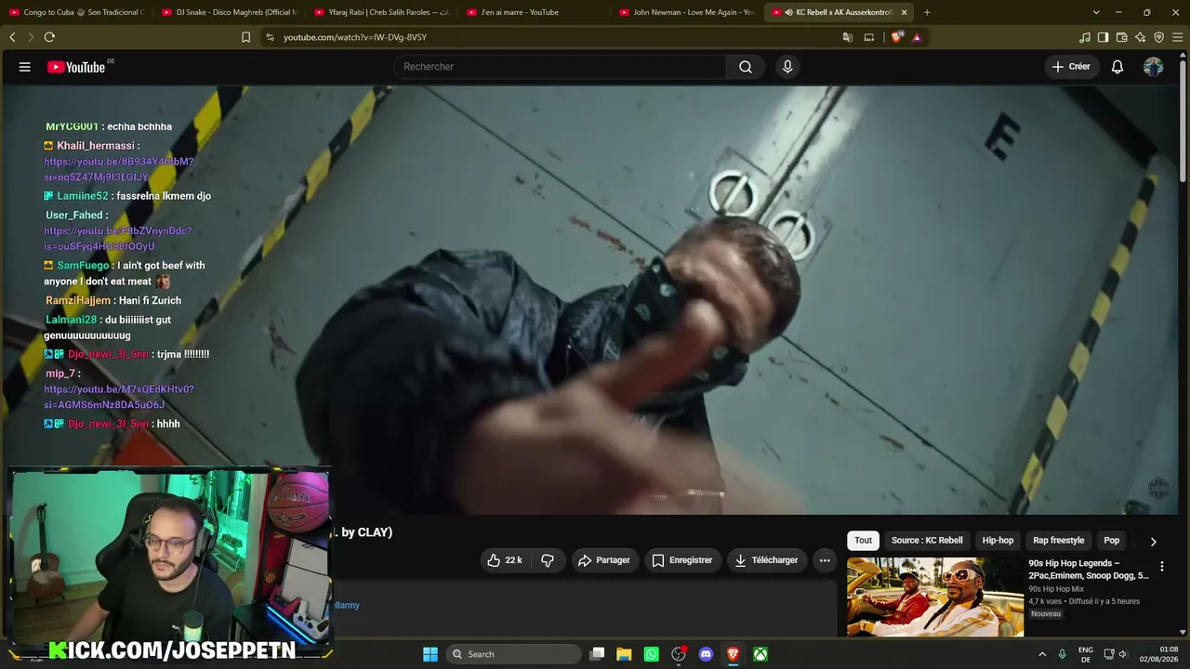Image resolution: width=1190 pixels, height=669 pixels.
Task: Open WhatsApp from the taskbar
Action: tap(651, 654)
